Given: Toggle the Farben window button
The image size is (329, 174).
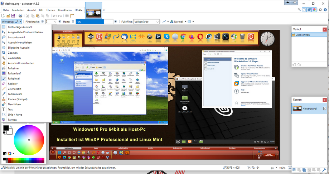Looking at the screenshot, I should coord(314,10).
